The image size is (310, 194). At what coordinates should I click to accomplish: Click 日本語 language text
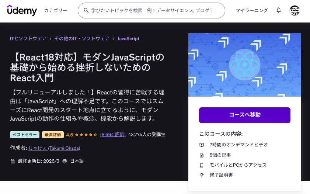tap(77, 161)
